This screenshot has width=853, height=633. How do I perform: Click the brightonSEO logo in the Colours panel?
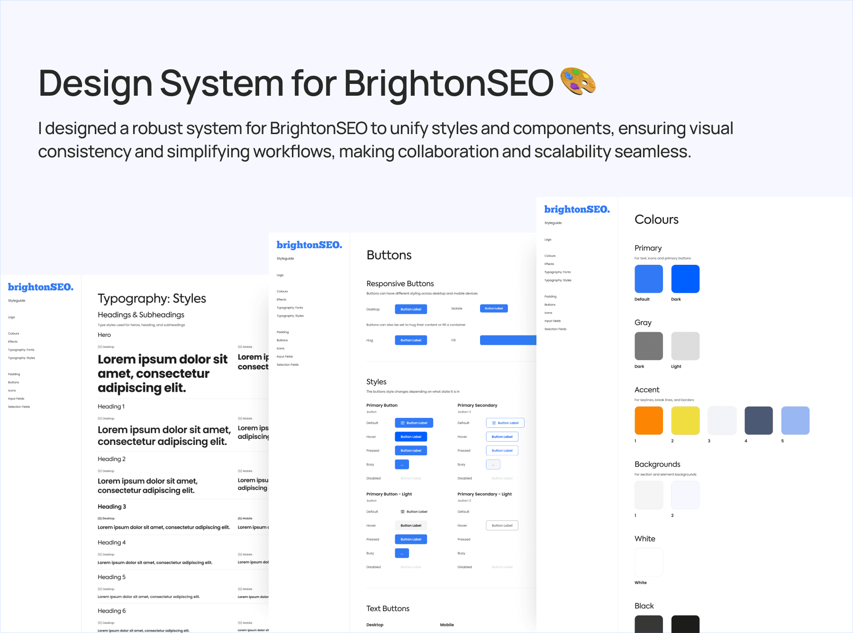[577, 209]
